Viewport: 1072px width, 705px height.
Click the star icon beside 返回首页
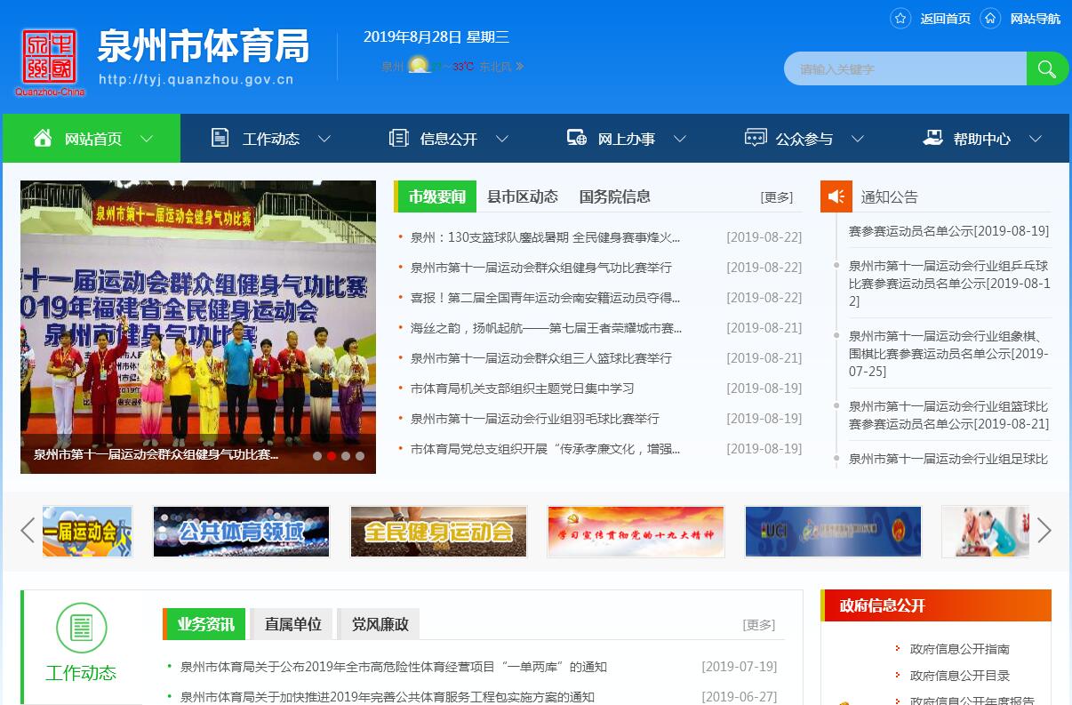click(900, 19)
